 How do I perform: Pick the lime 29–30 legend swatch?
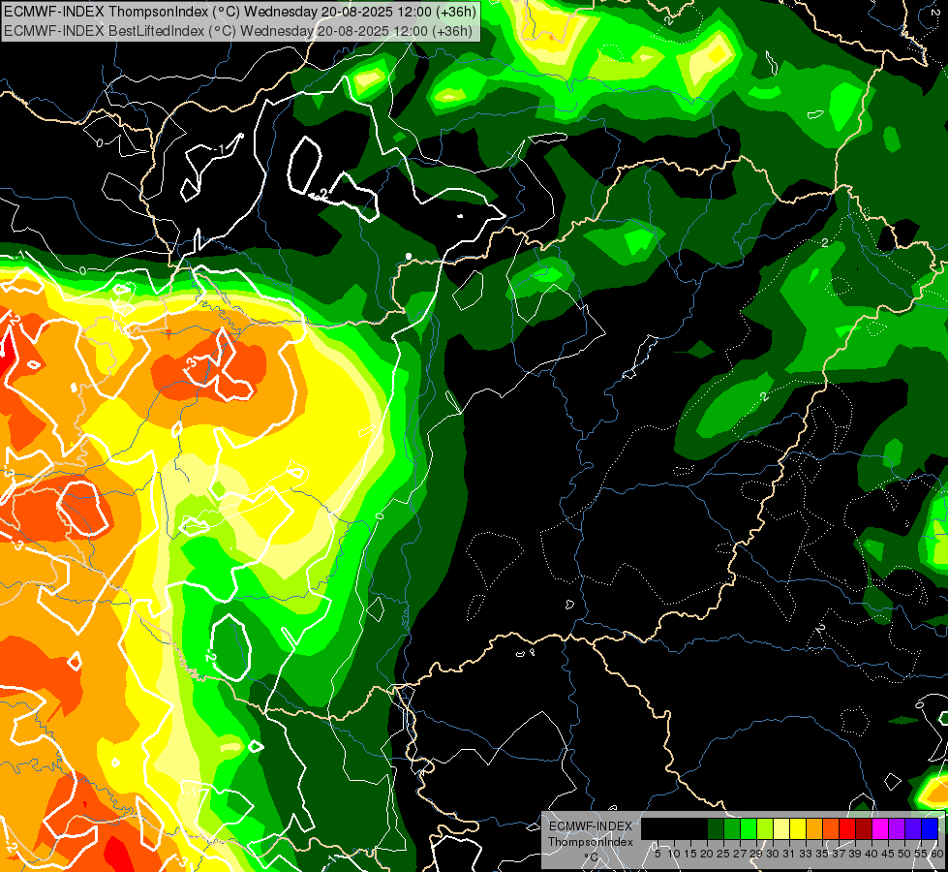(x=765, y=828)
